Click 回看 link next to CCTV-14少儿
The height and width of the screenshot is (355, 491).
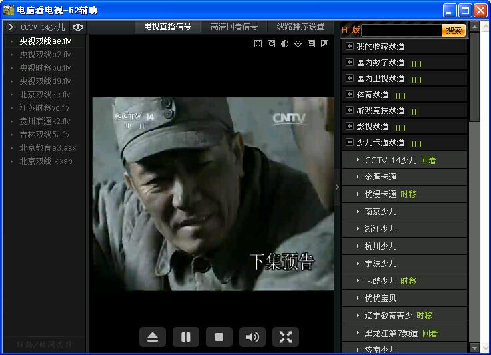(x=428, y=161)
